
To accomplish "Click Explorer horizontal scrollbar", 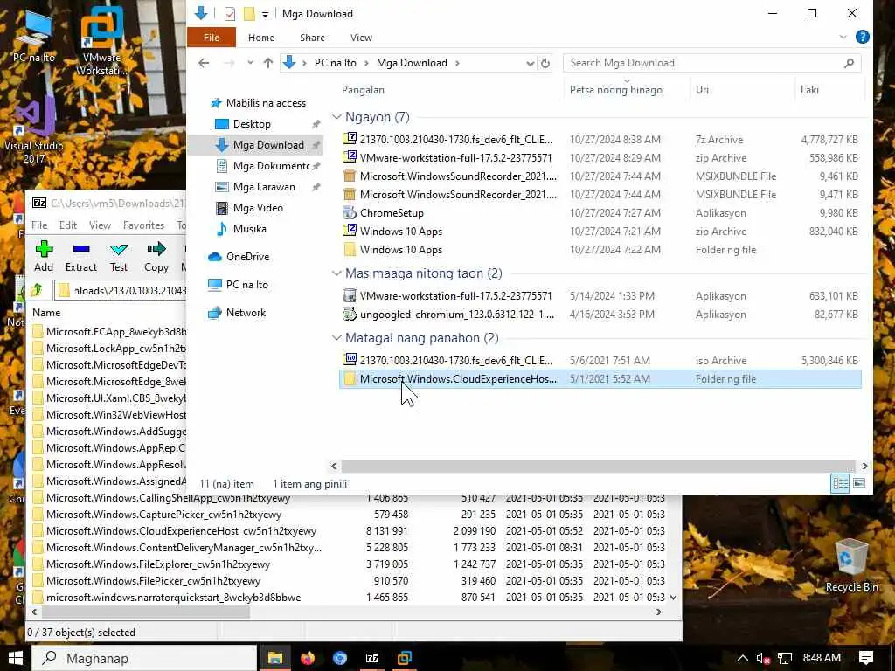I will pos(599,467).
